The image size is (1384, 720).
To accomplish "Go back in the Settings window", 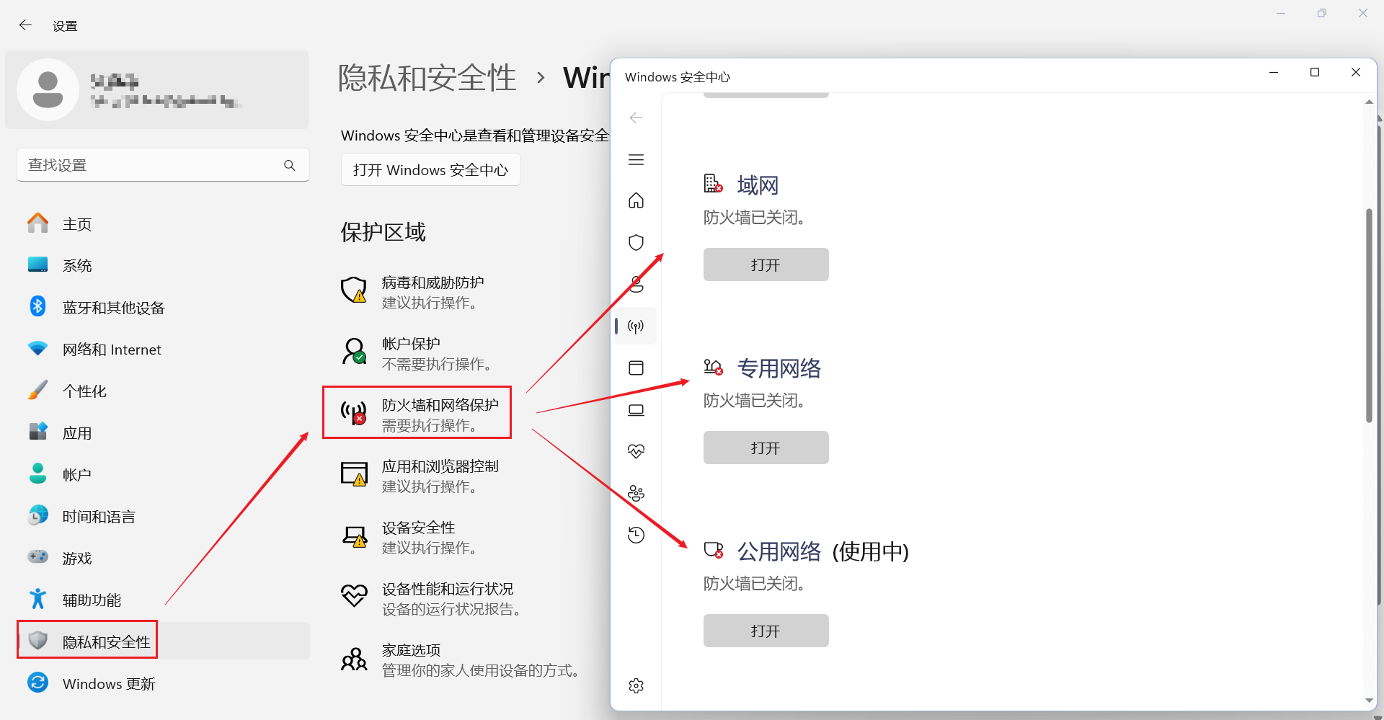I will point(26,25).
